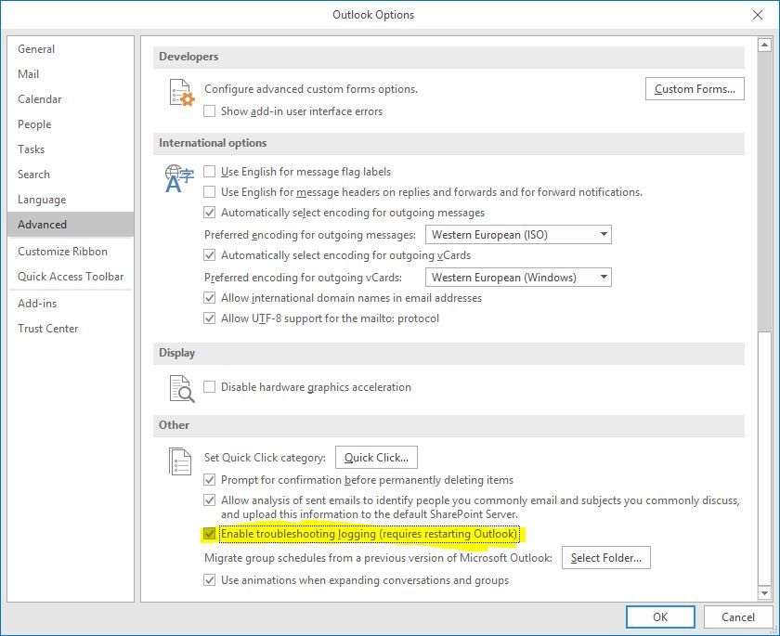Image resolution: width=780 pixels, height=636 pixels.
Task: Disable troubleshooting logging checkbox
Action: point(210,534)
